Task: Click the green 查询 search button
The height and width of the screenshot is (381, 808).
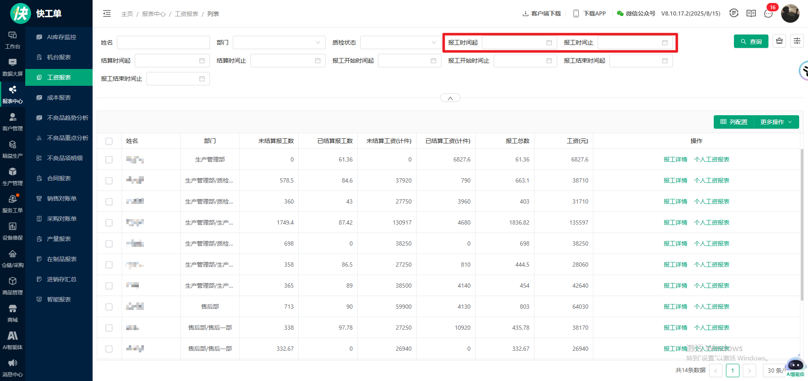Action: point(751,42)
